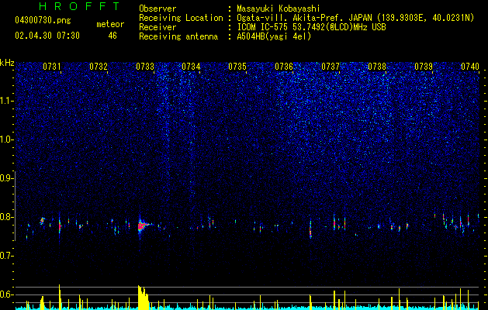Click the 1.1 kHz axis label
Image resolution: width=488 pixels, height=310 pixels.
point(6,101)
